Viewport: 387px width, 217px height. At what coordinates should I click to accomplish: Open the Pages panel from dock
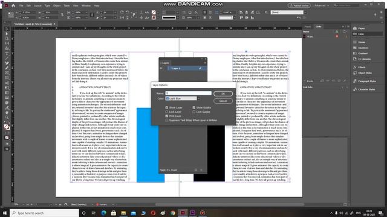362,28
